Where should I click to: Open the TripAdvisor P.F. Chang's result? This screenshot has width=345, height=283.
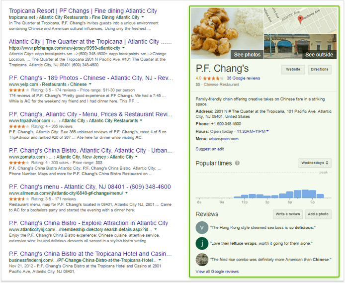click(x=90, y=114)
